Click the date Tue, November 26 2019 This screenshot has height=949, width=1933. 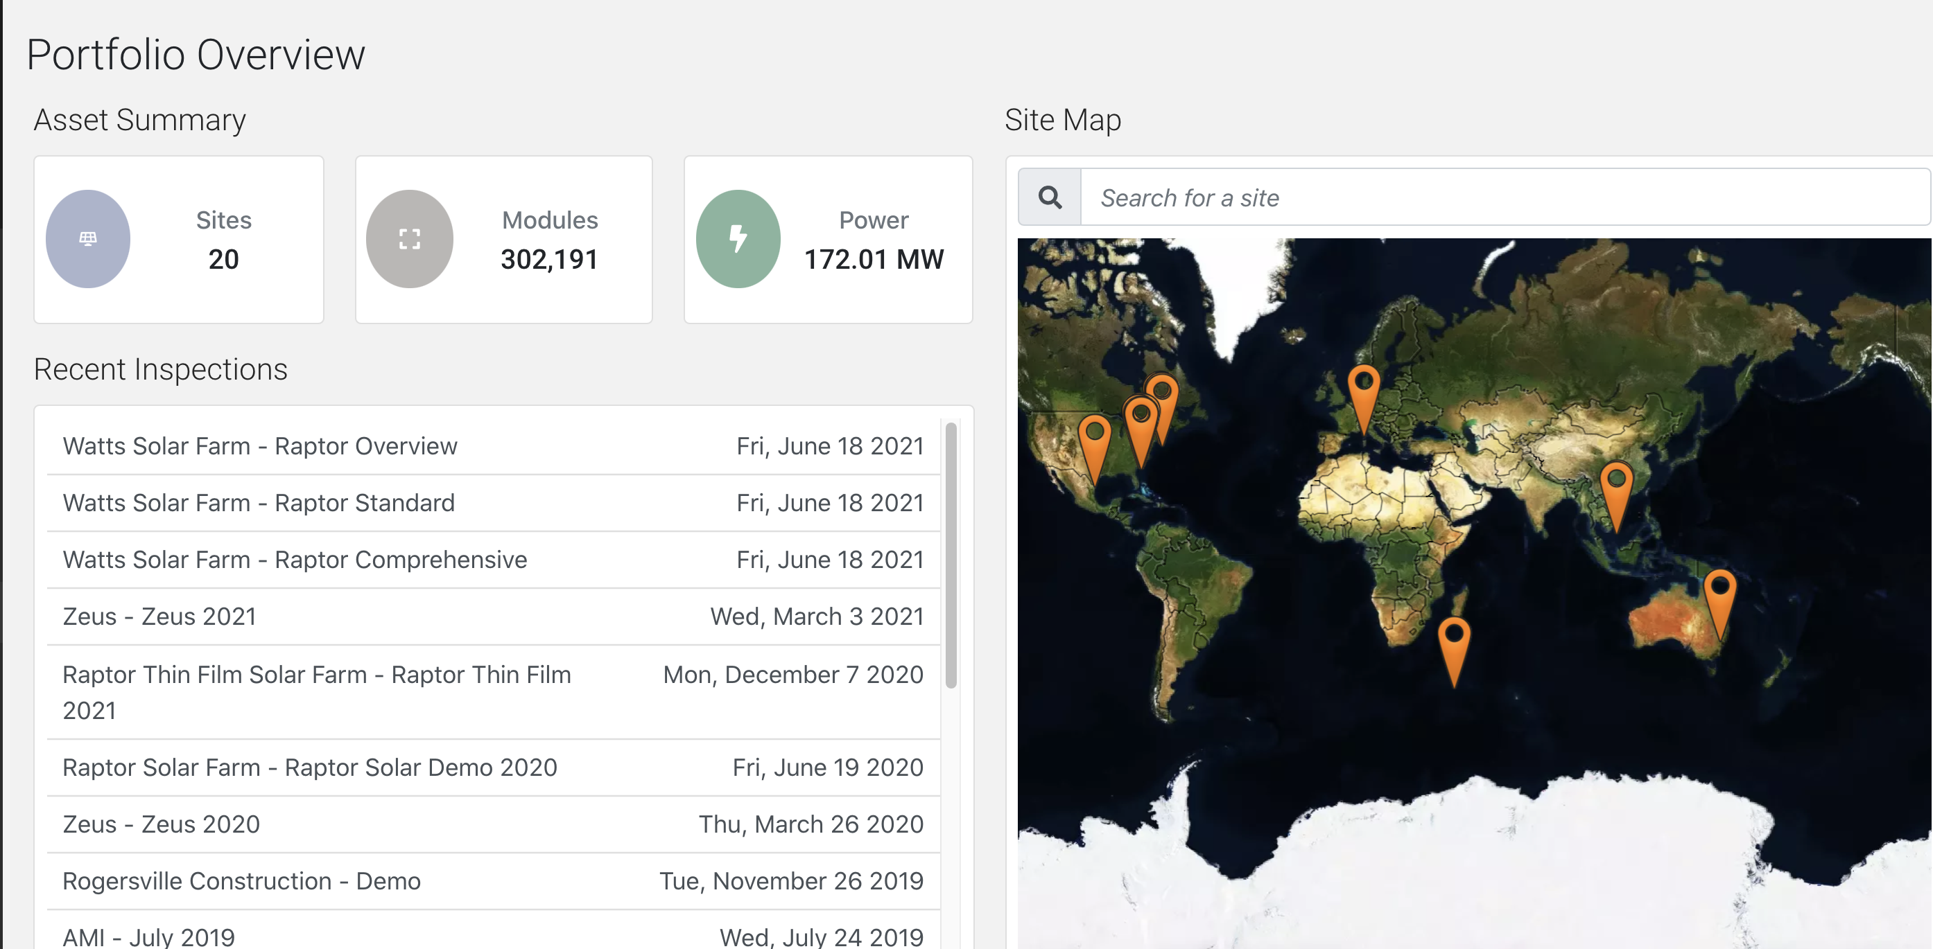(791, 882)
